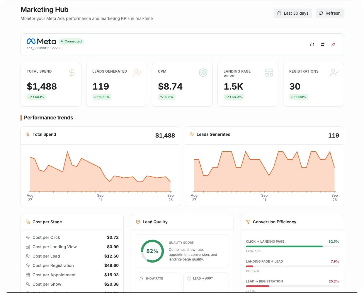Click the user-plus icon in Leads Generated card

(137, 73)
